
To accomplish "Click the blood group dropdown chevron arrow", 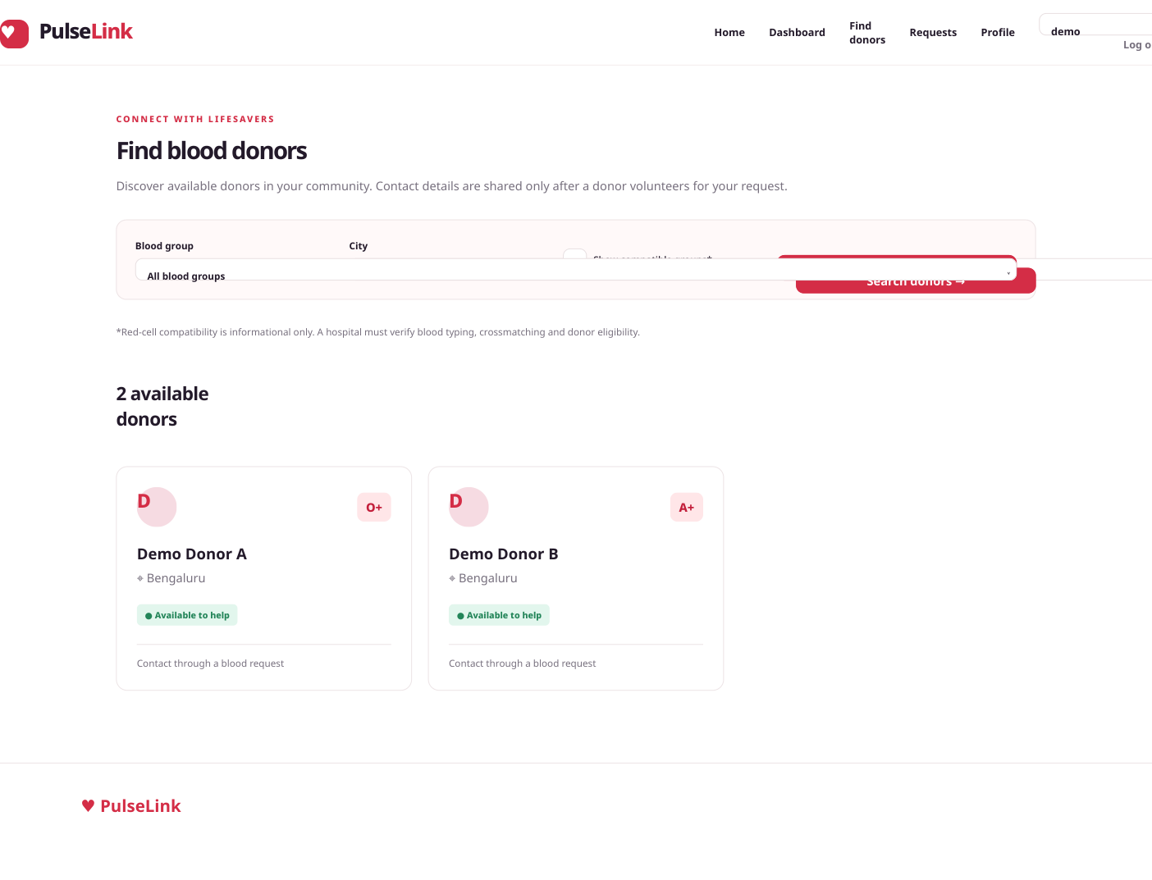I will pyautogui.click(x=1008, y=273).
